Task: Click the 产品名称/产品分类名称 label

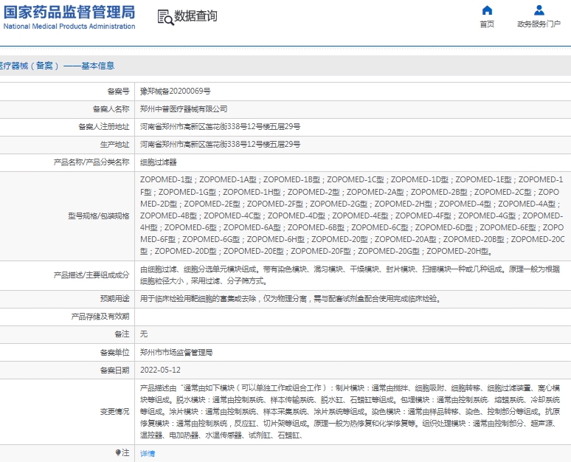Action: (91, 162)
